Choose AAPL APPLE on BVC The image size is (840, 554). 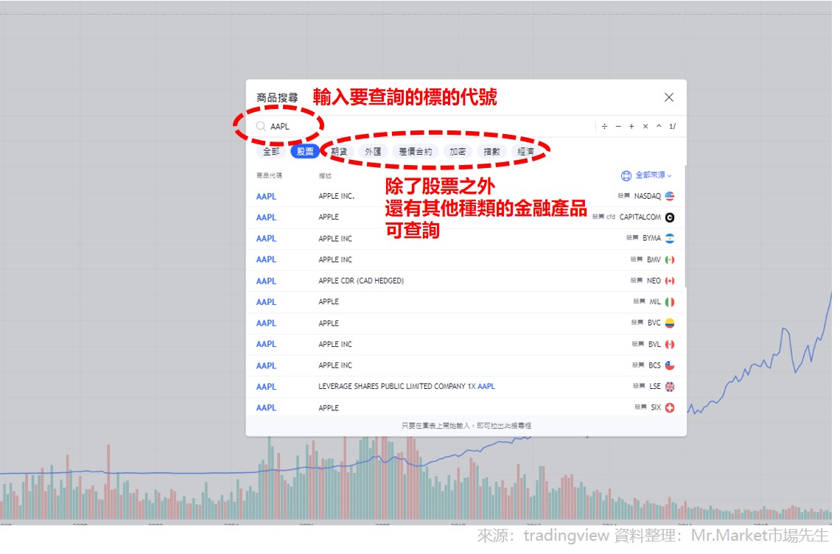[465, 323]
